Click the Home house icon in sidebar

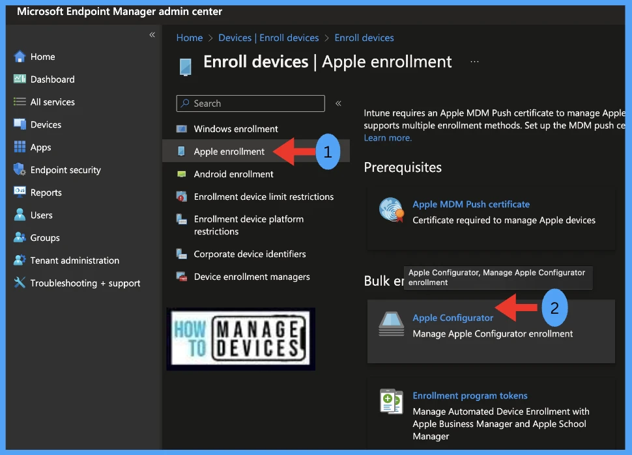20,57
